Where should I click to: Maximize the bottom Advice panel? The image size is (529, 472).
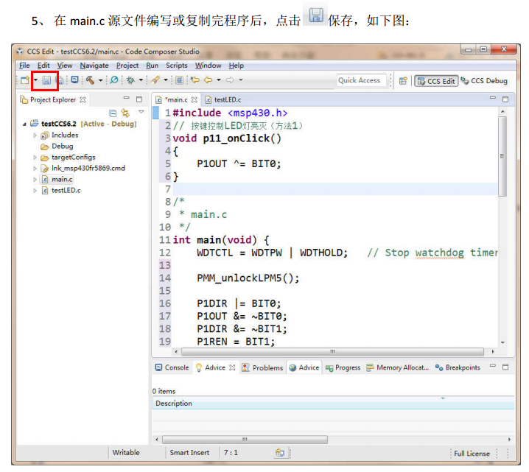(505, 367)
